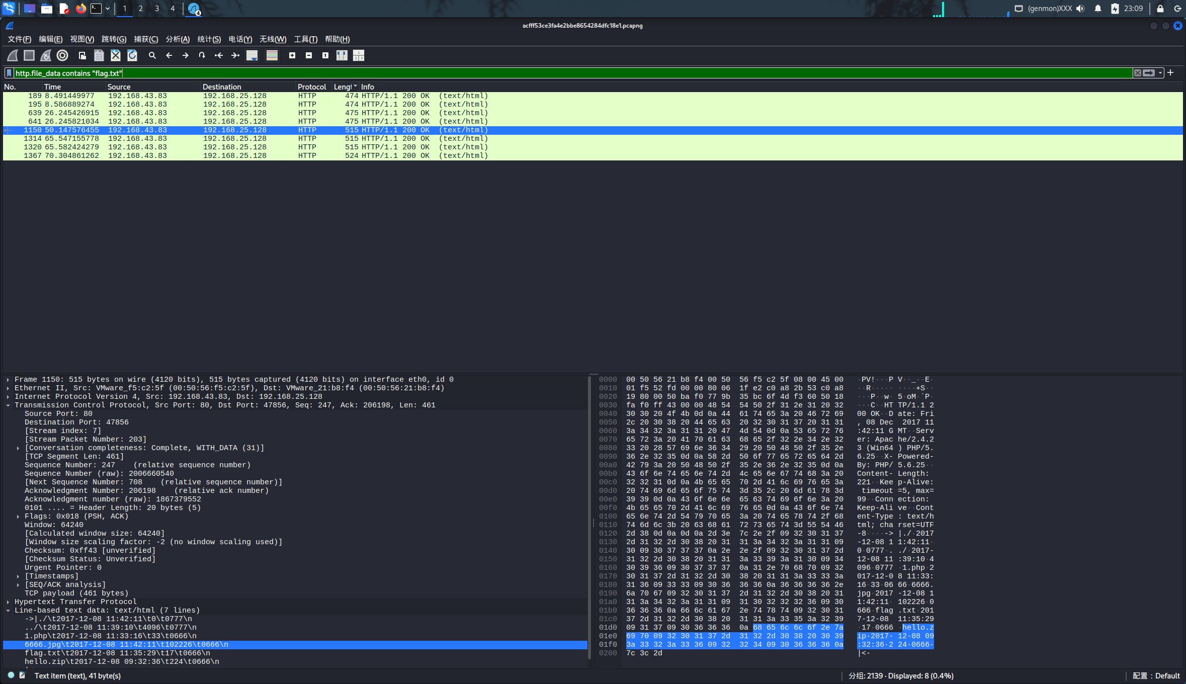Collapse the Transmission Control Protocol section
Image resolution: width=1186 pixels, height=684 pixels.
(8, 405)
